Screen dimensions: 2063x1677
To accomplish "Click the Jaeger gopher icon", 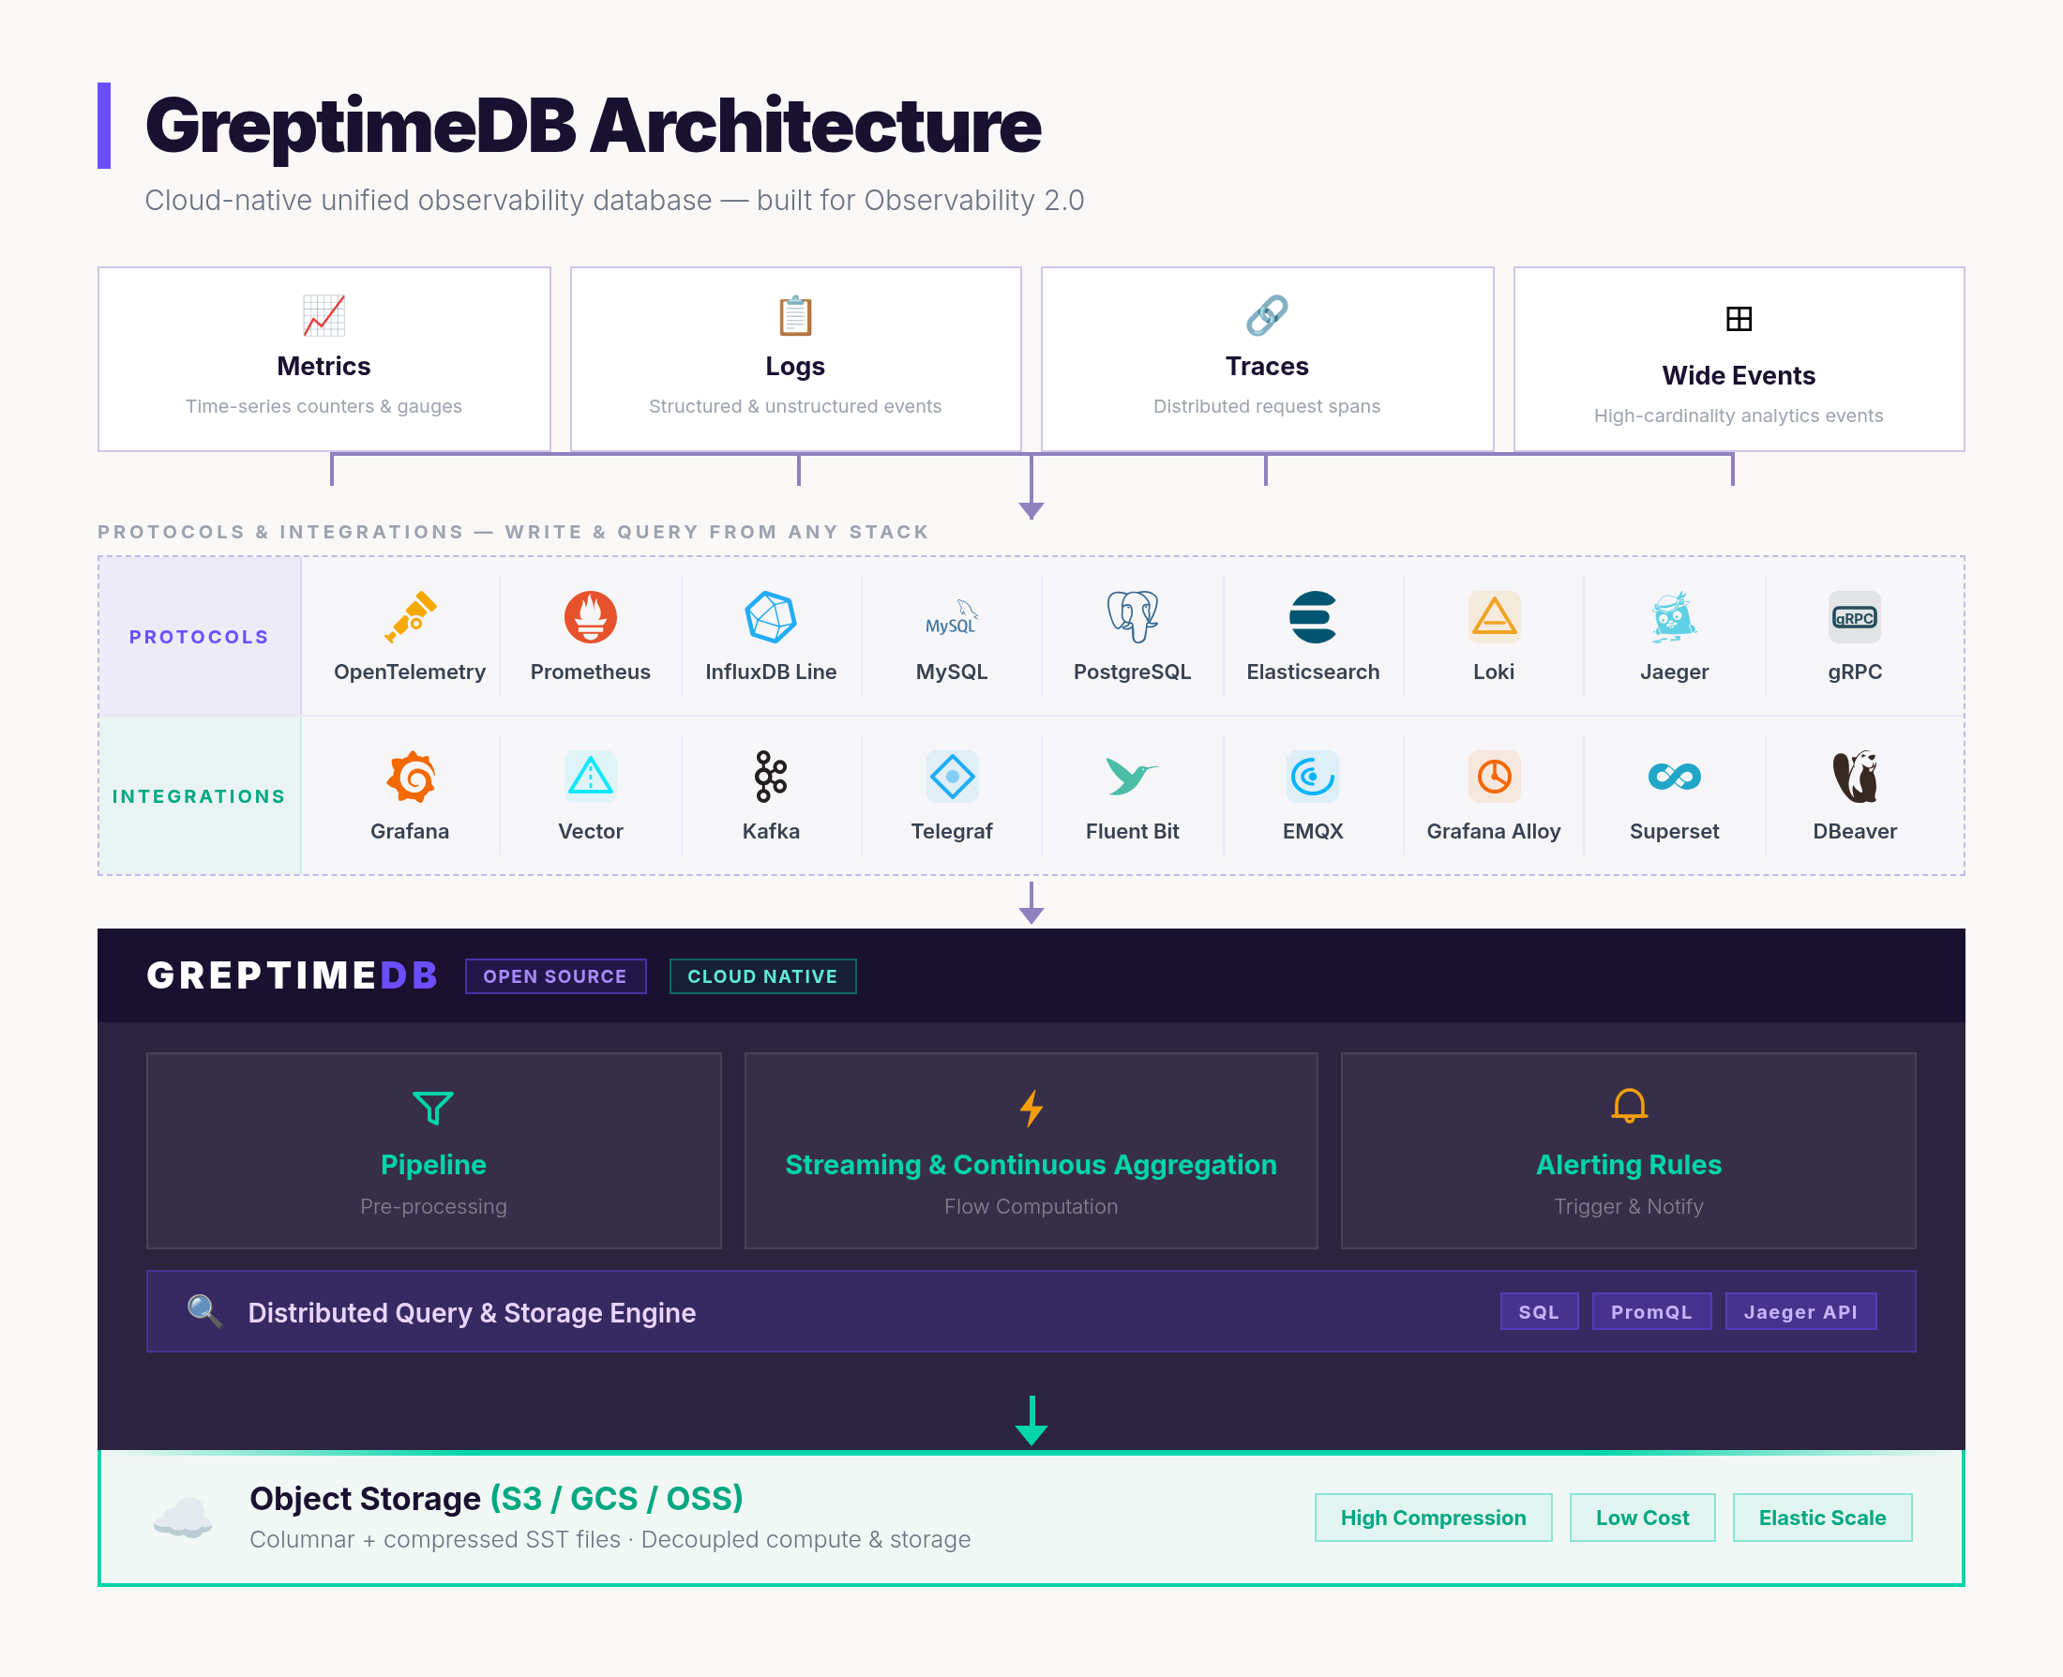I will 1674,616.
